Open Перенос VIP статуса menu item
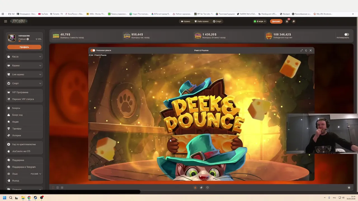358x201 pixels. point(24,99)
